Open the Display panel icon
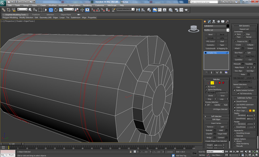The height and width of the screenshot is (157, 259). tap(223, 21)
